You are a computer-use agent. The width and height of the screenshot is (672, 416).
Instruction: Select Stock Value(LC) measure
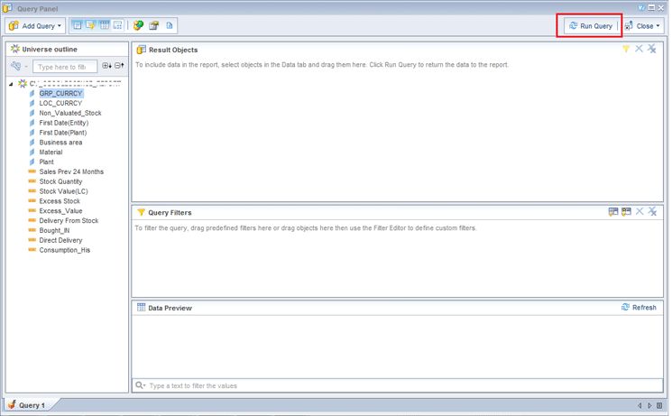tap(63, 191)
